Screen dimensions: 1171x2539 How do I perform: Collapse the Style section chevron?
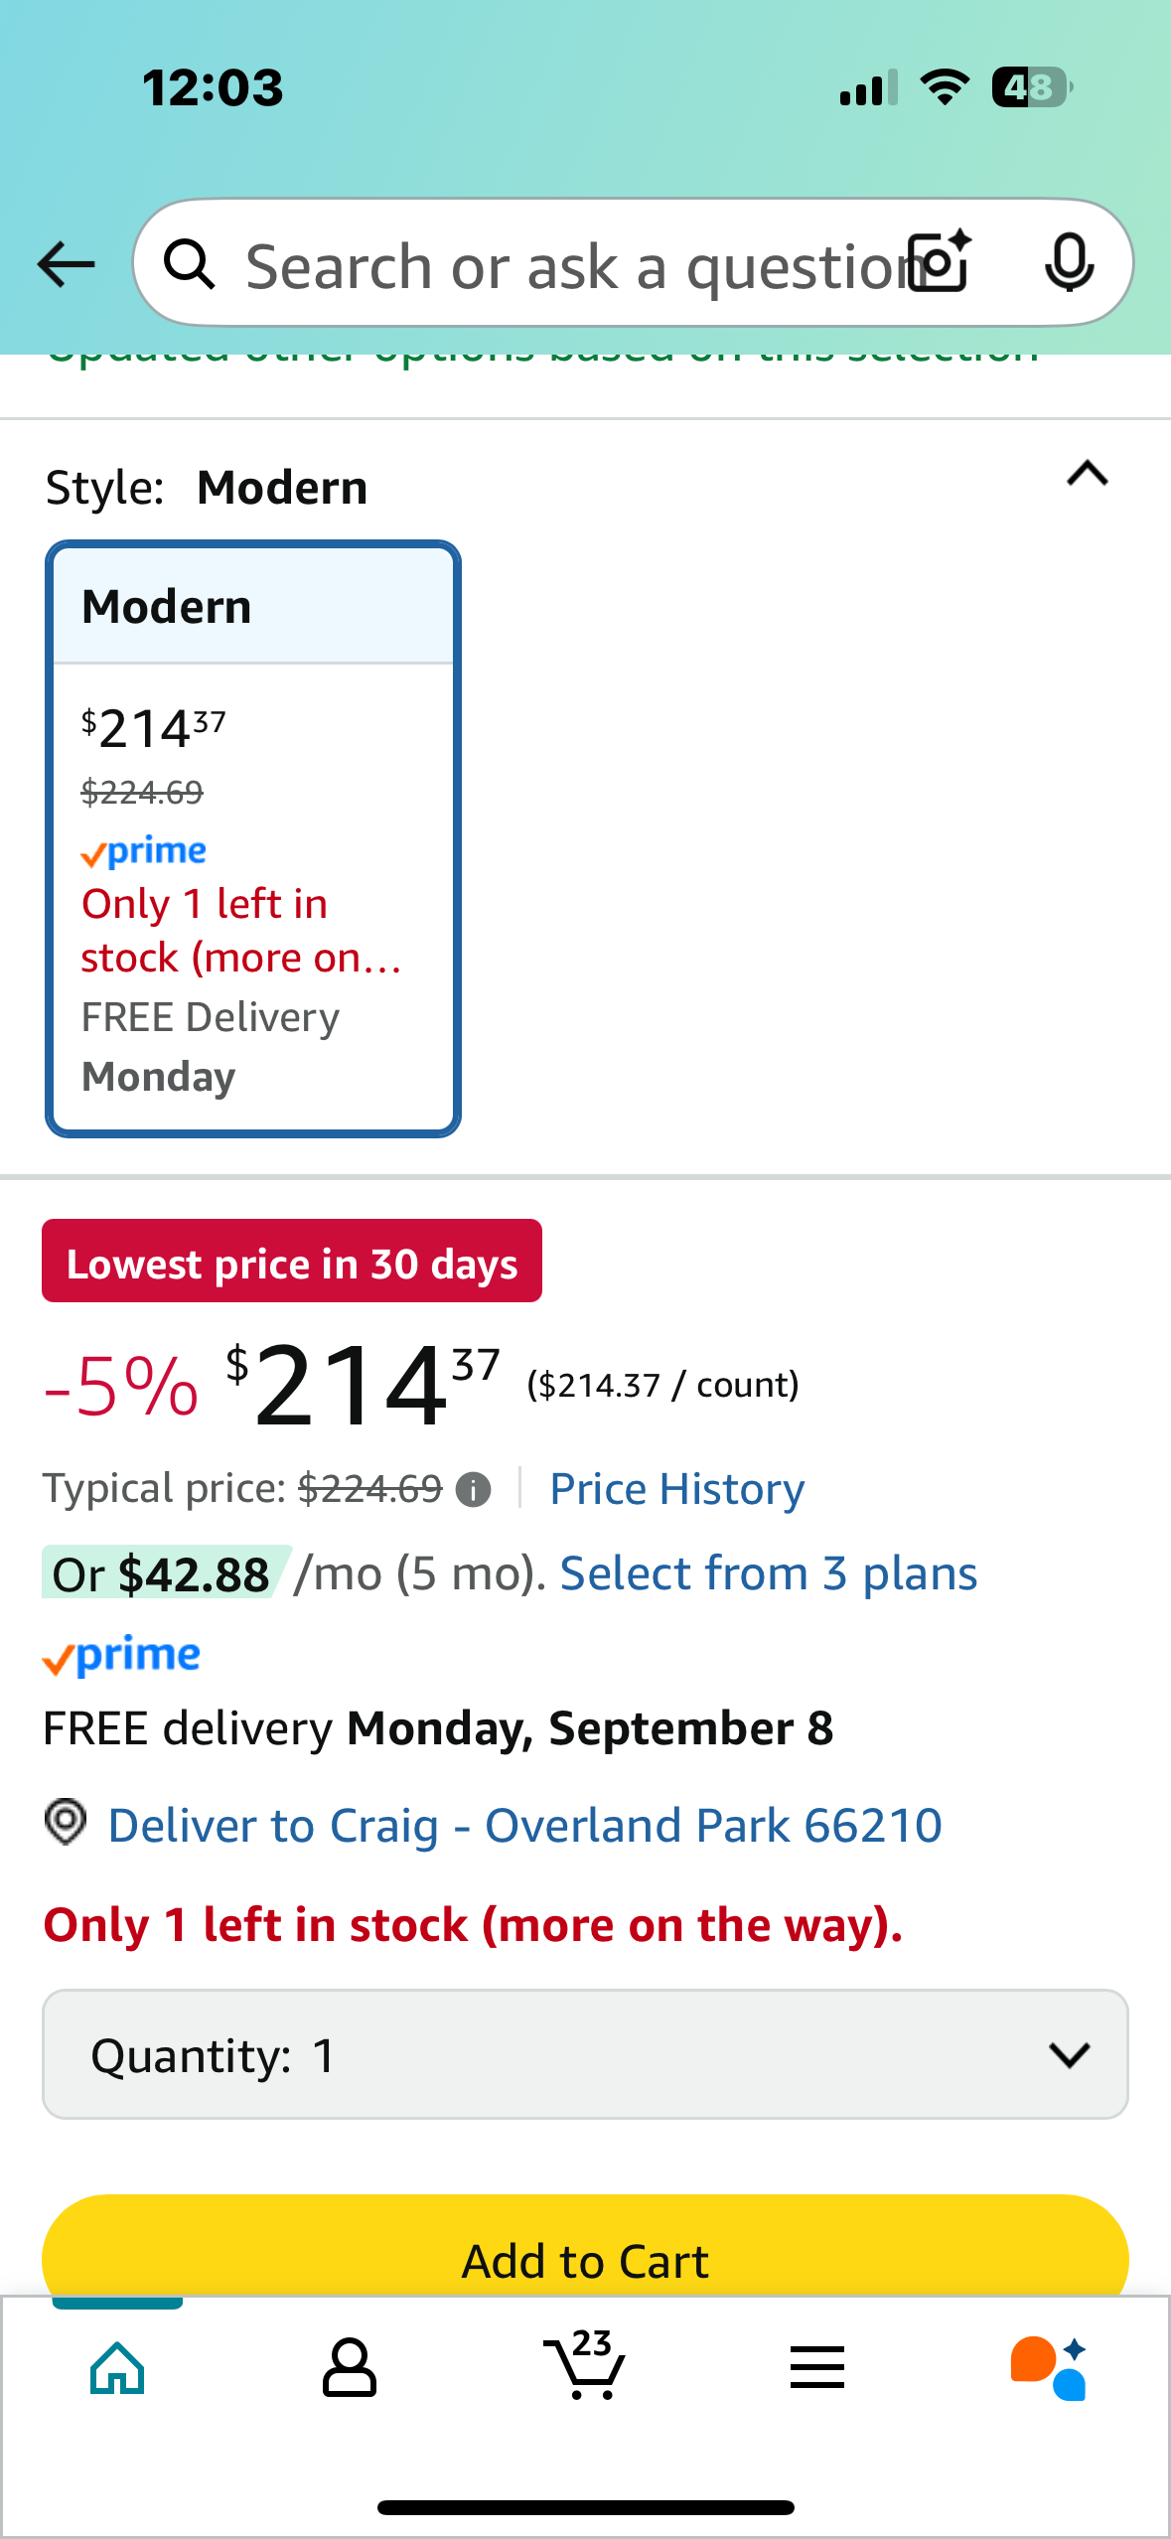click(x=1088, y=474)
